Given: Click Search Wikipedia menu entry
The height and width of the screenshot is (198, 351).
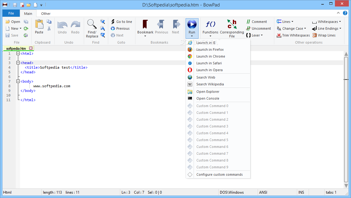Looking at the screenshot, I should click(x=218, y=84).
